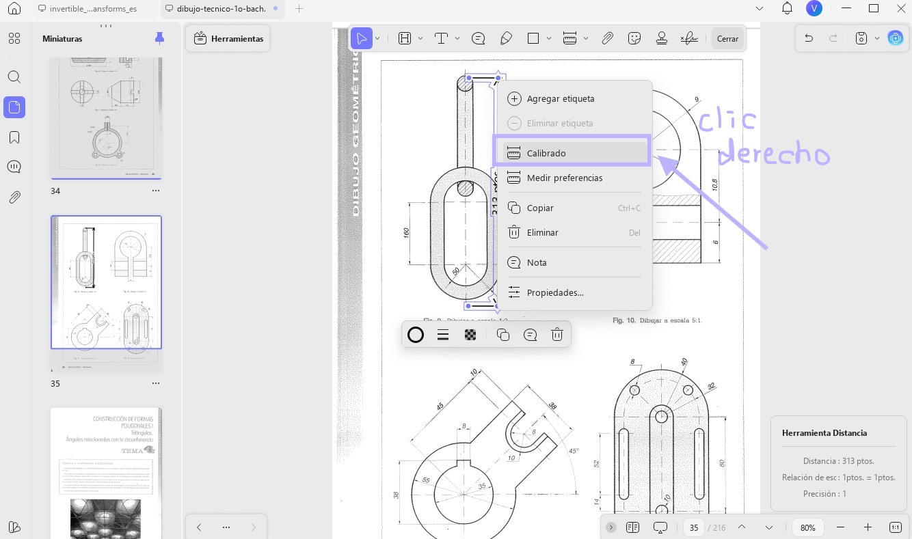This screenshot has width=912, height=539.
Task: Open the 80% zoom level dropdown
Action: tap(808, 527)
